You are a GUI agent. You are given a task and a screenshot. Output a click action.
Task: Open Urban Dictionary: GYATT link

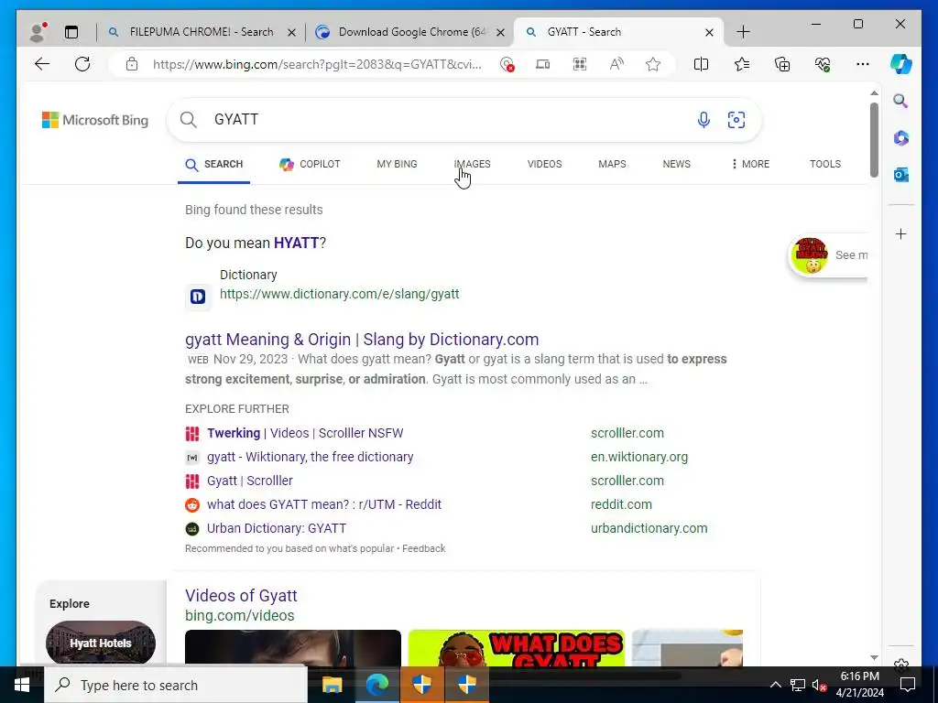click(277, 528)
